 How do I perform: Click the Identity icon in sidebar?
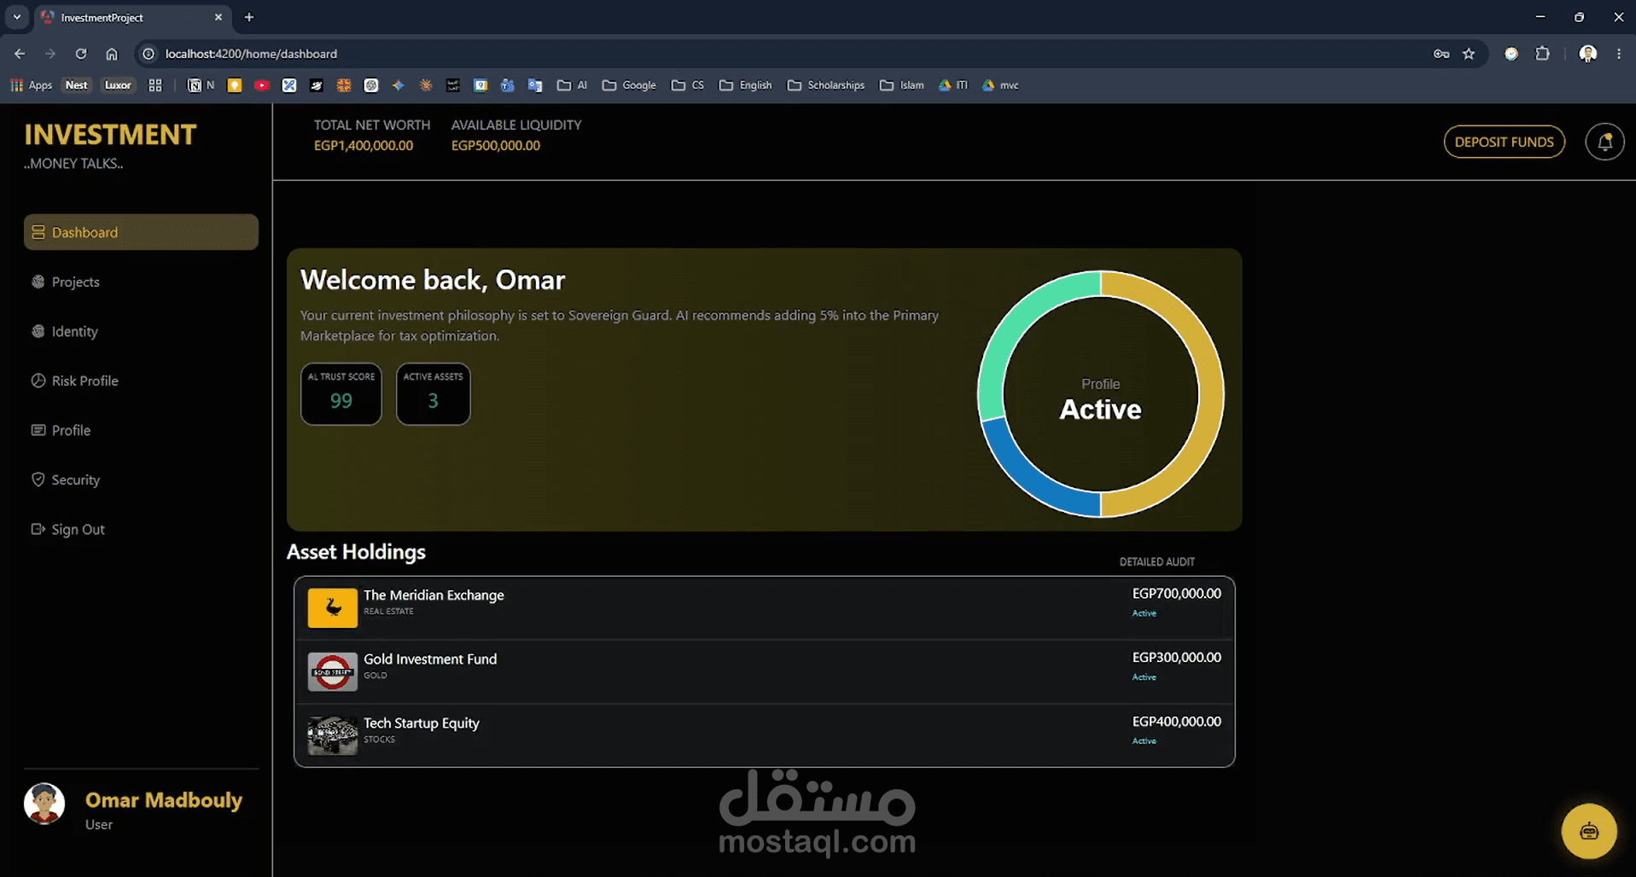coord(38,331)
